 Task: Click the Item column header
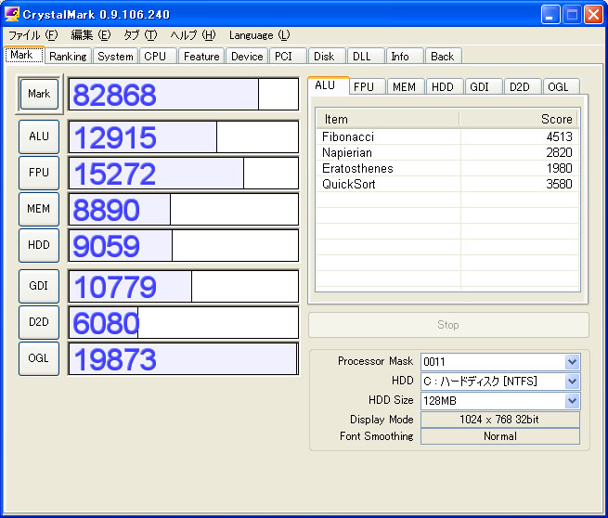click(388, 119)
